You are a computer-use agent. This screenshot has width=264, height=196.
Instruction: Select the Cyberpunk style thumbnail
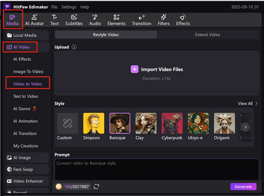tap(172, 123)
